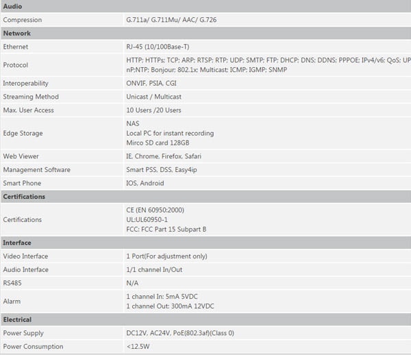The image size is (411, 355).
Task: Select the Unicast / Multicast streaming value
Action: tap(155, 97)
